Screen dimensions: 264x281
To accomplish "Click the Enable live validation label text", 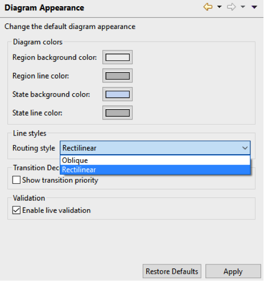I will (x=56, y=210).
